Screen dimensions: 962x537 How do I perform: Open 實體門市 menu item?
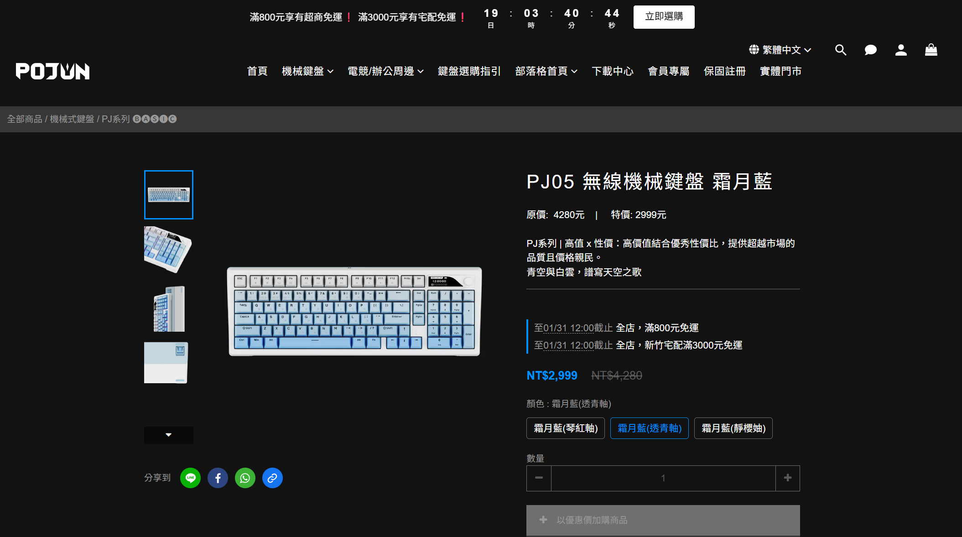(781, 72)
